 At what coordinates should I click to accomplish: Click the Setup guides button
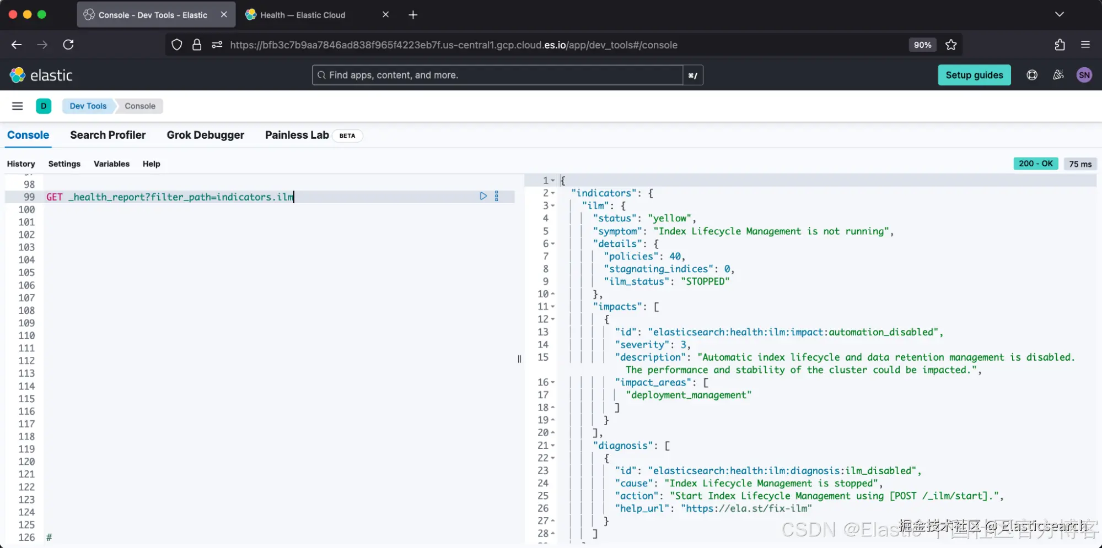coord(974,75)
